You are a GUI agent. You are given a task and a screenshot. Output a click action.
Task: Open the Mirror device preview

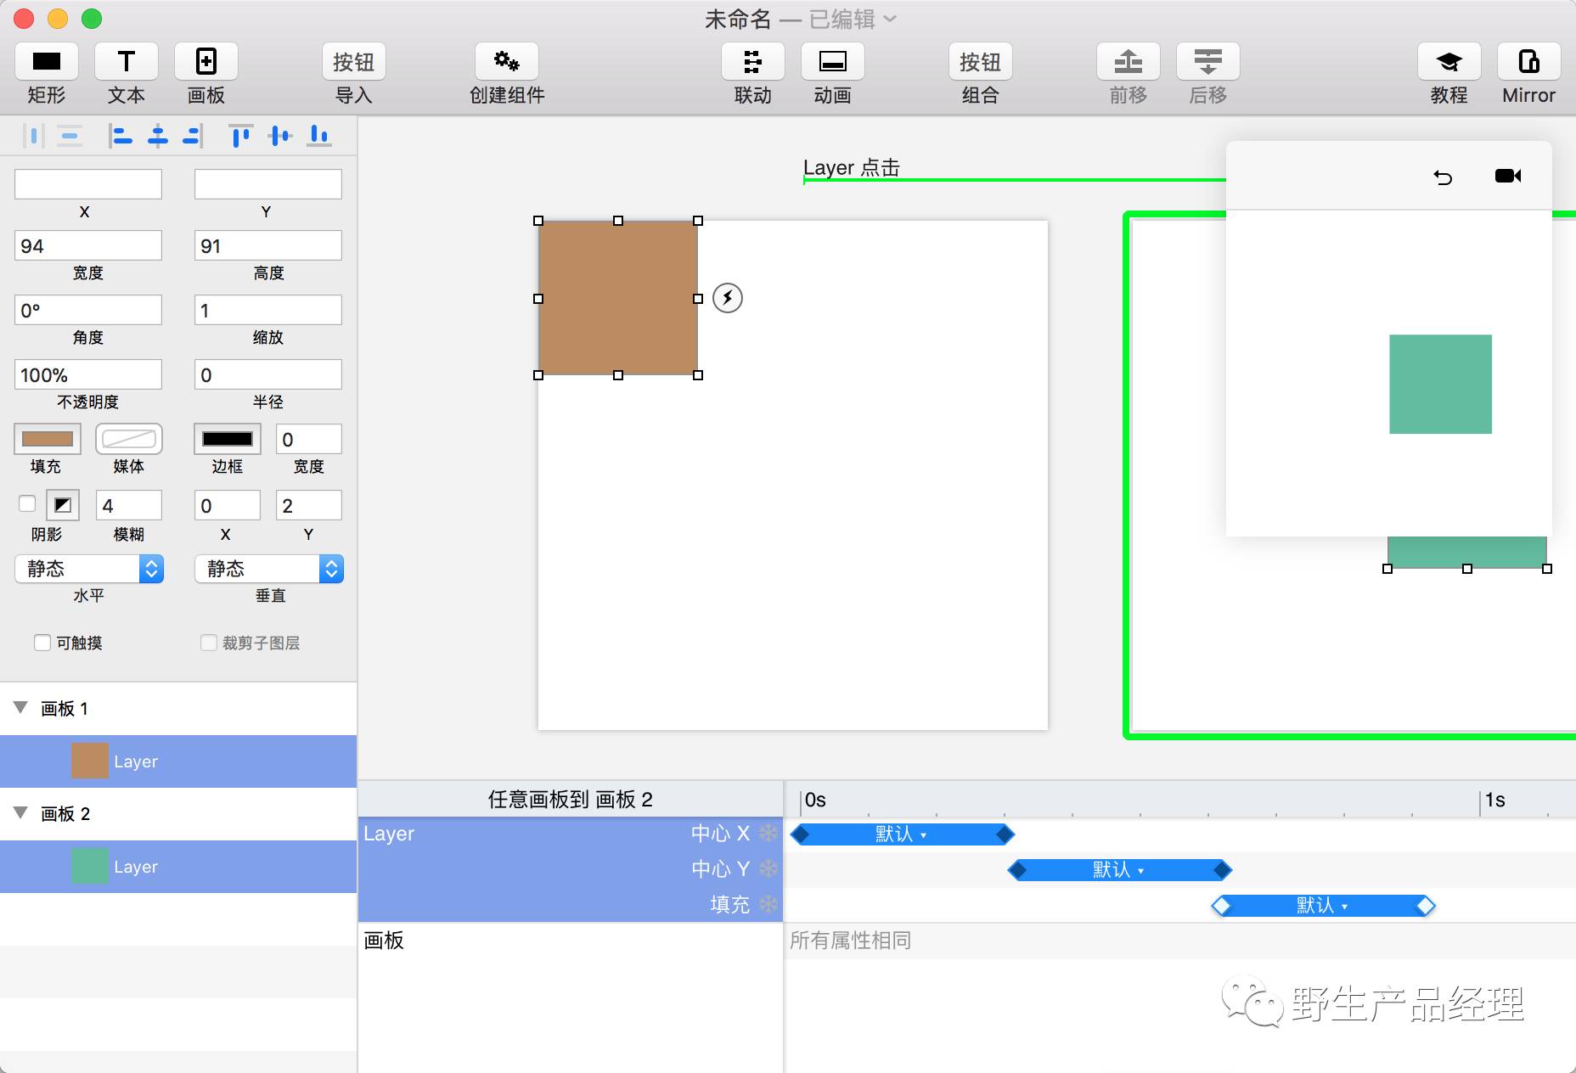coord(1529,62)
